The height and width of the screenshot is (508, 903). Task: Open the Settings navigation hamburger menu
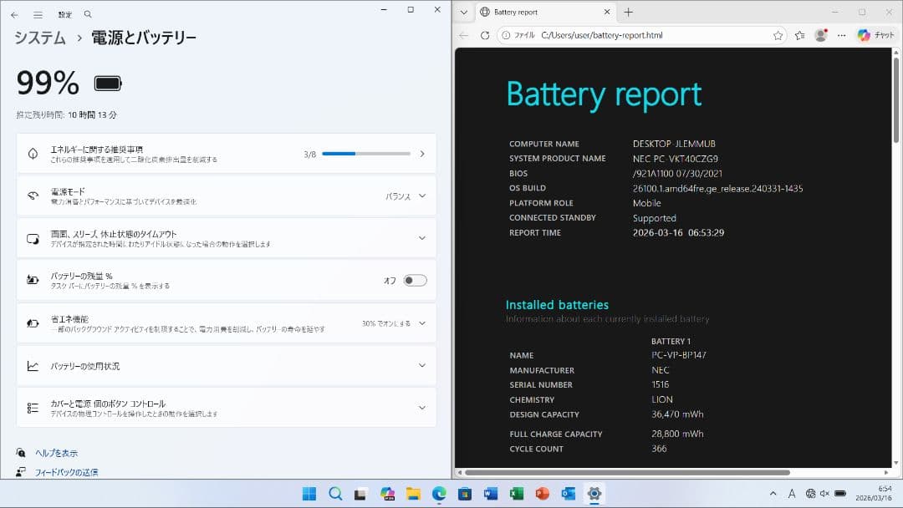[36, 14]
